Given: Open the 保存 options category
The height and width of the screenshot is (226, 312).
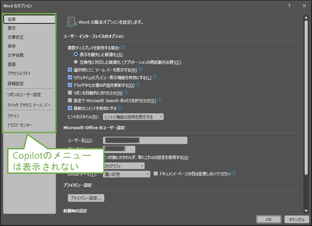Looking at the screenshot, I should point(29,46).
